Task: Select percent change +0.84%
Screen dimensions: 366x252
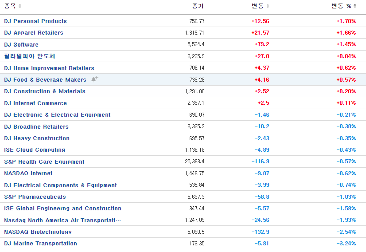Action: (x=346, y=56)
